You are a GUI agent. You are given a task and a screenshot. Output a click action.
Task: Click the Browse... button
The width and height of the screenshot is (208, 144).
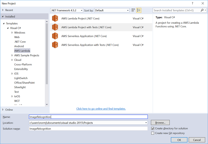[x=160, y=123]
